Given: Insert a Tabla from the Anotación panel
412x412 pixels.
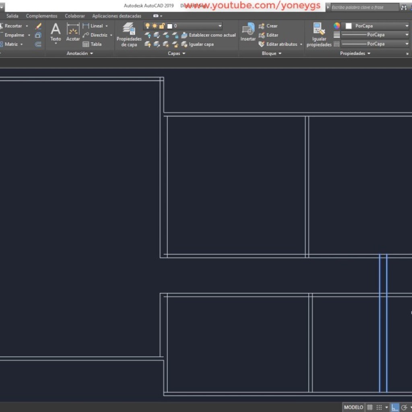Looking at the screenshot, I should click(96, 44).
